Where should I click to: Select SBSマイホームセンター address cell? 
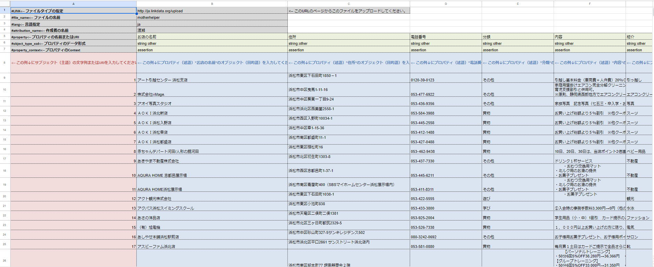(349, 185)
